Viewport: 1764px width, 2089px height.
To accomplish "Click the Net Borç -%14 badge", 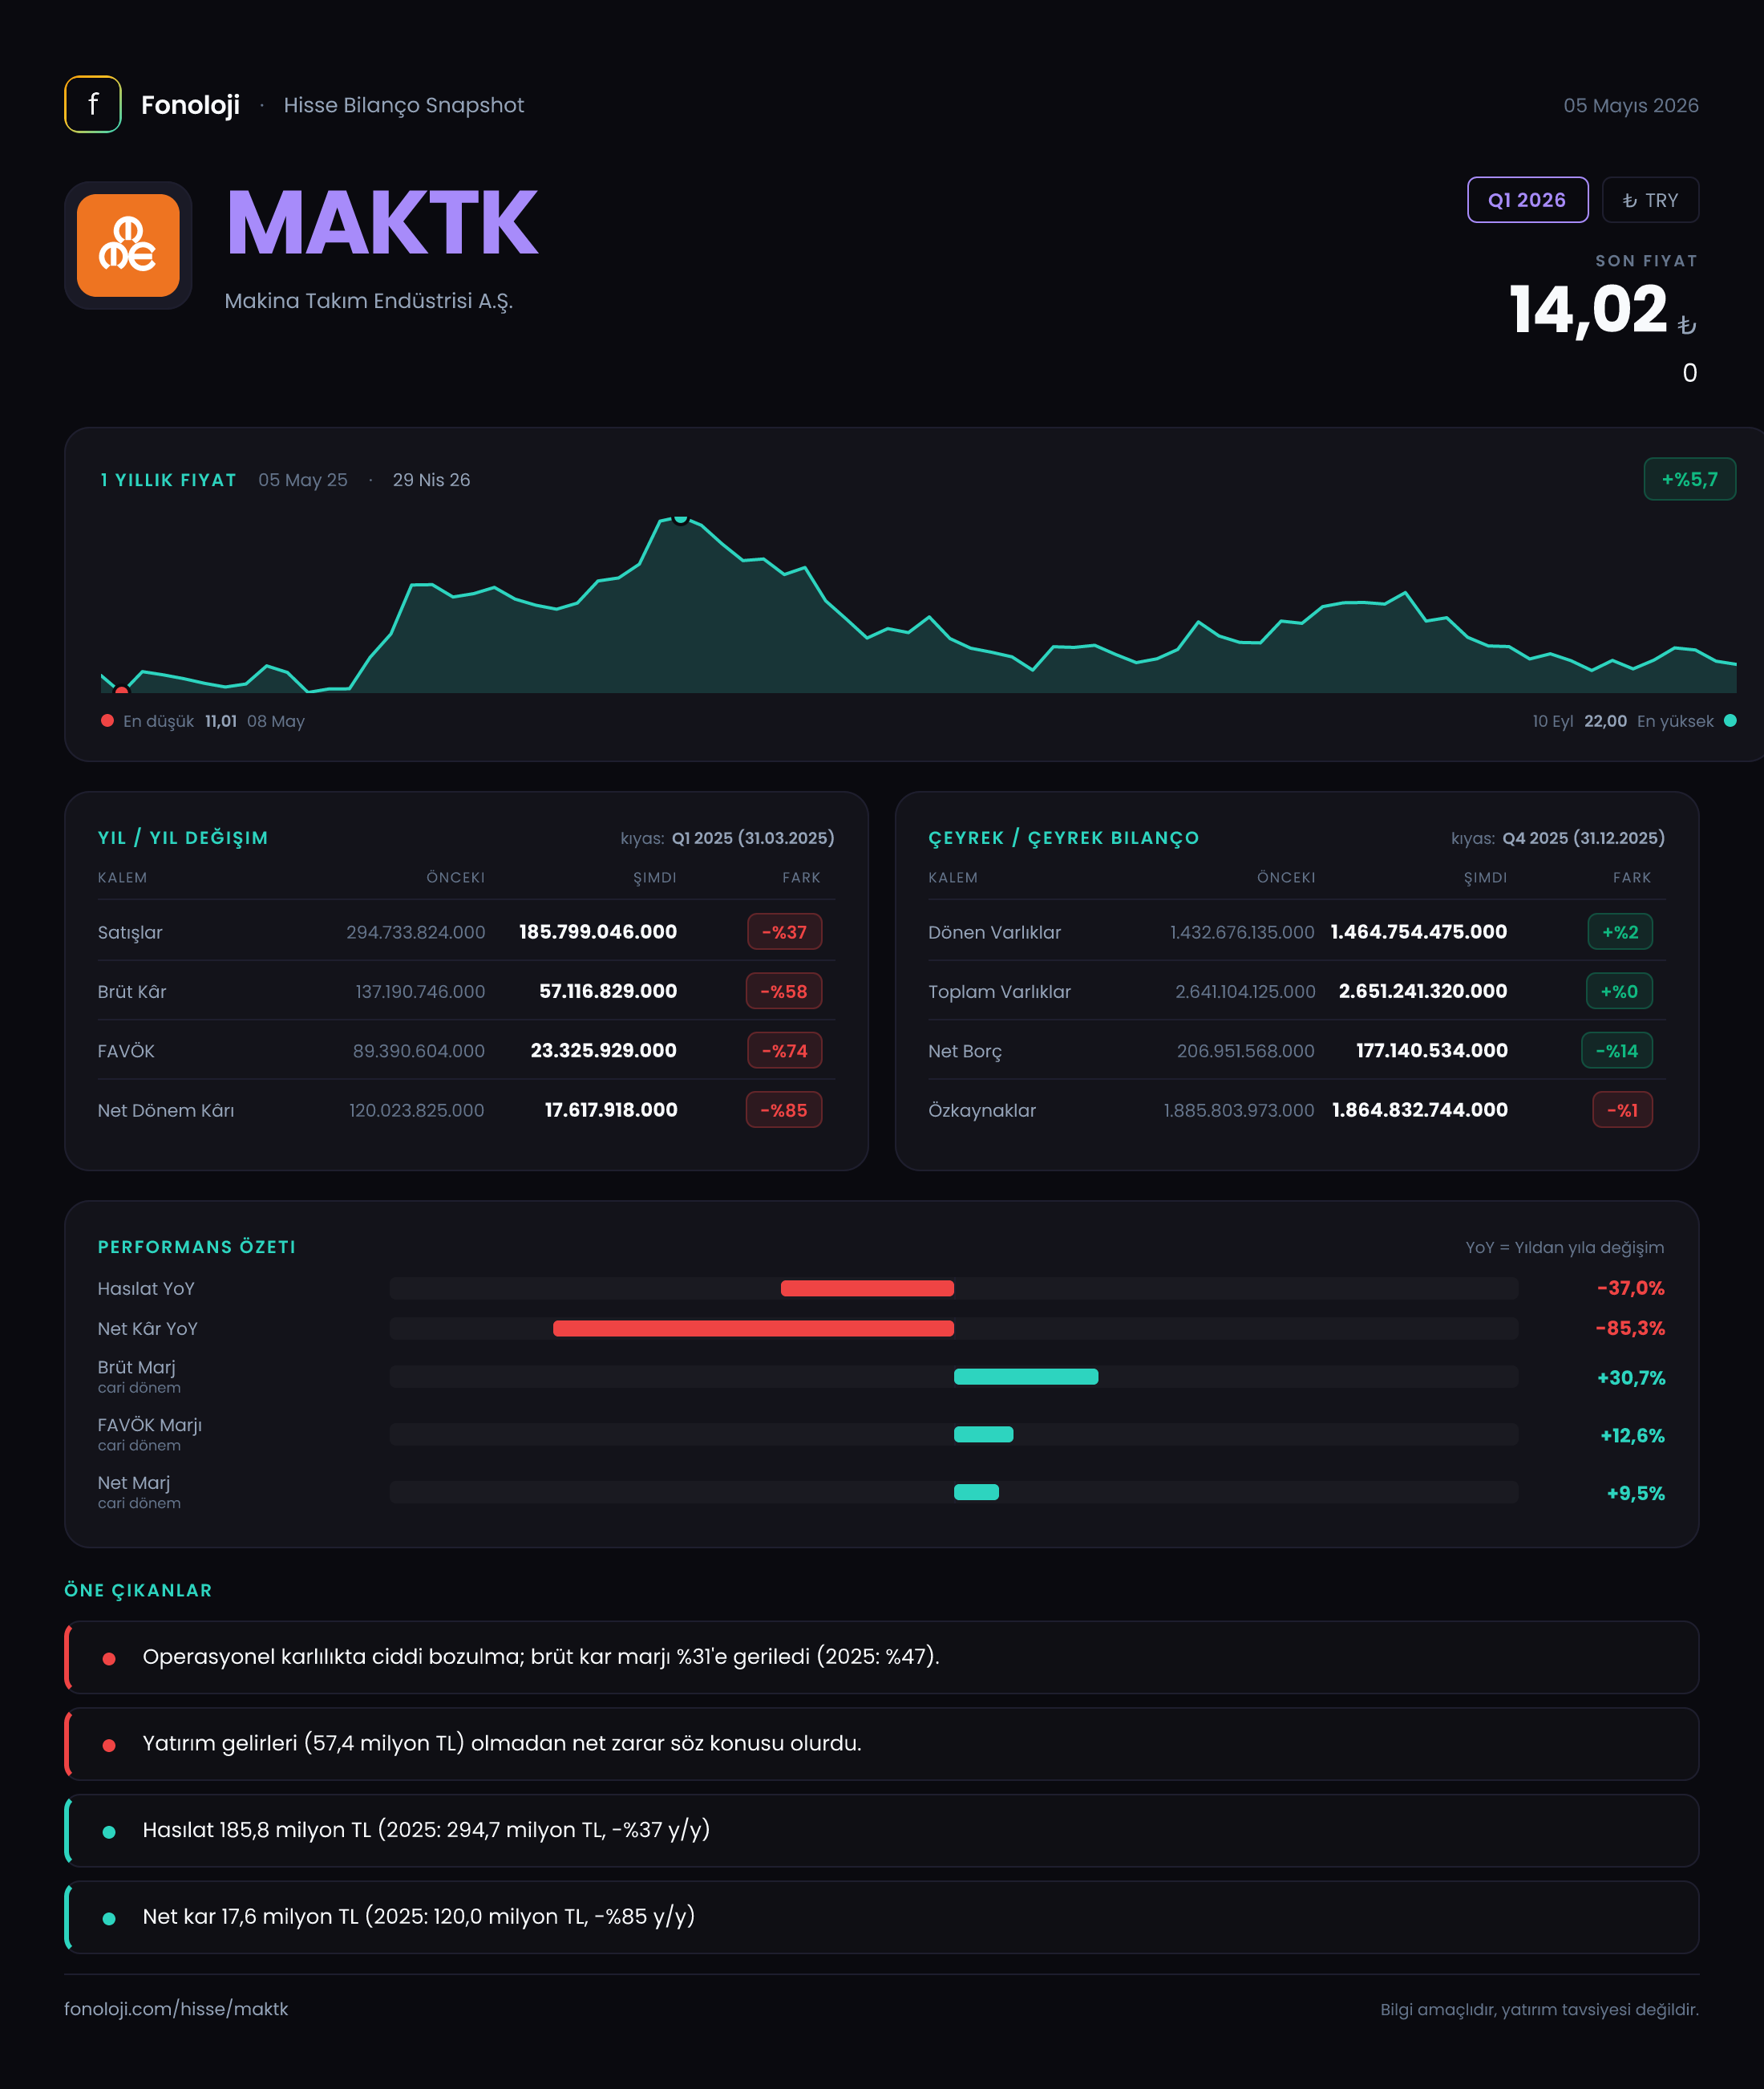I will point(1617,1050).
